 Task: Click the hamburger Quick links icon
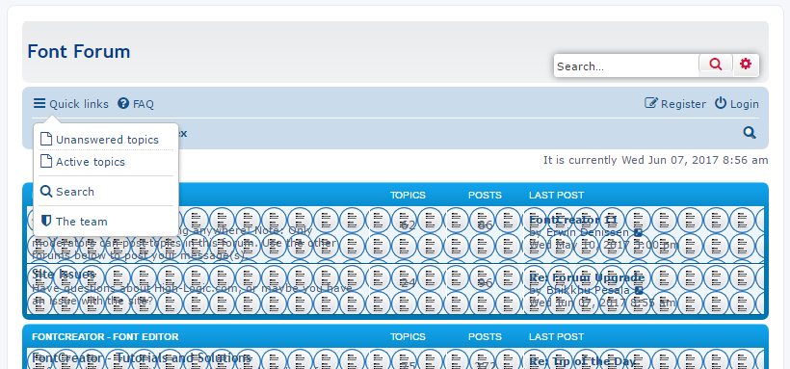39,103
